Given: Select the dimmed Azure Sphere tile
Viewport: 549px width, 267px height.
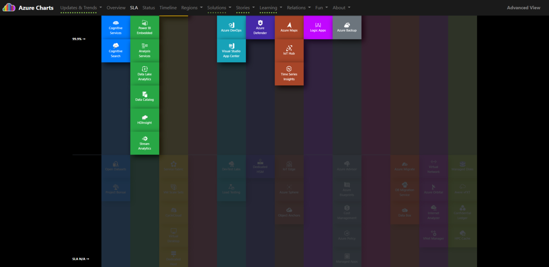Looking at the screenshot, I should pyautogui.click(x=289, y=189).
